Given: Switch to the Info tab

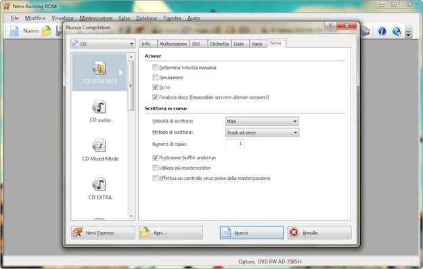Looking at the screenshot, I should pyautogui.click(x=148, y=44).
